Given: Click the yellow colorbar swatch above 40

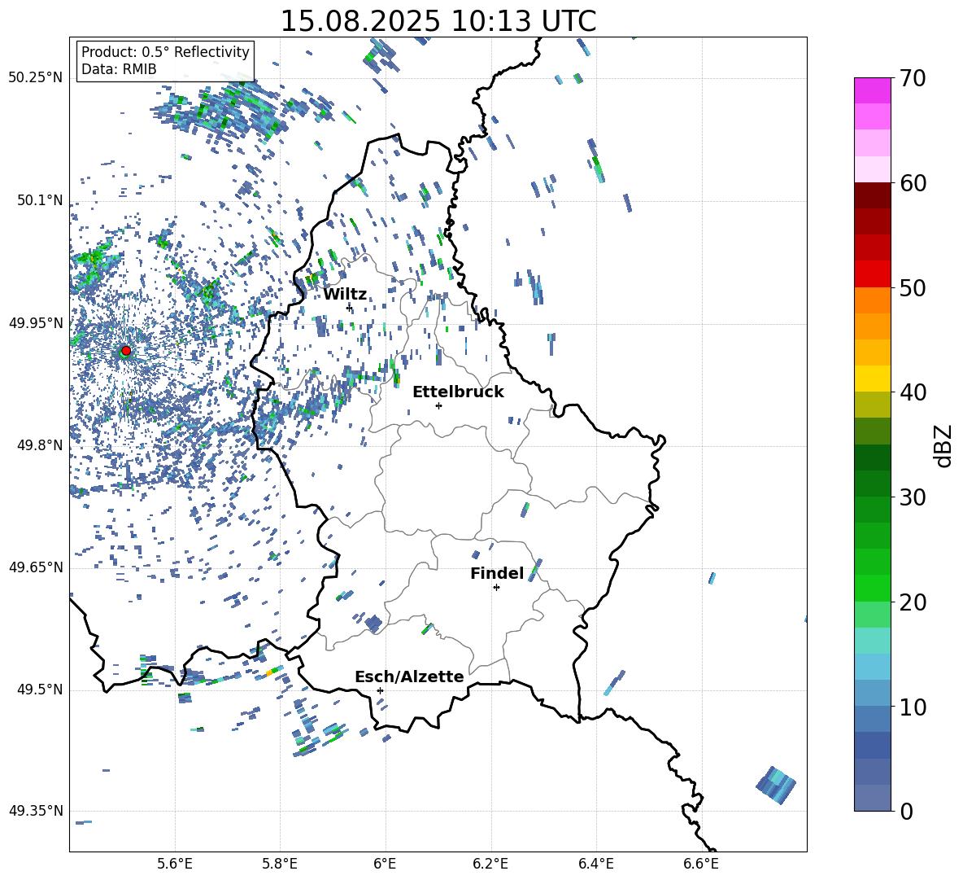Looking at the screenshot, I should tap(872, 379).
